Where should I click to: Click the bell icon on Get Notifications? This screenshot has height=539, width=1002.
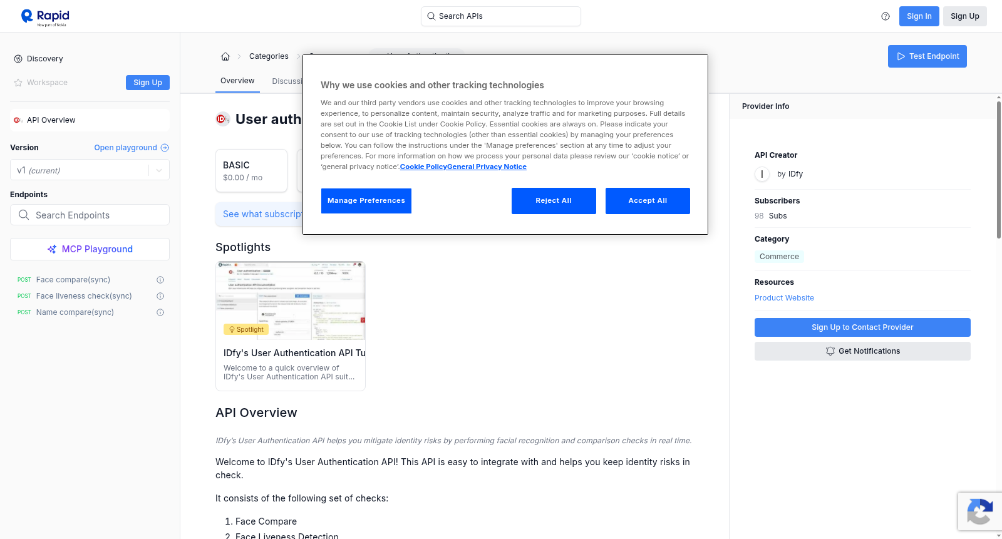click(x=830, y=351)
